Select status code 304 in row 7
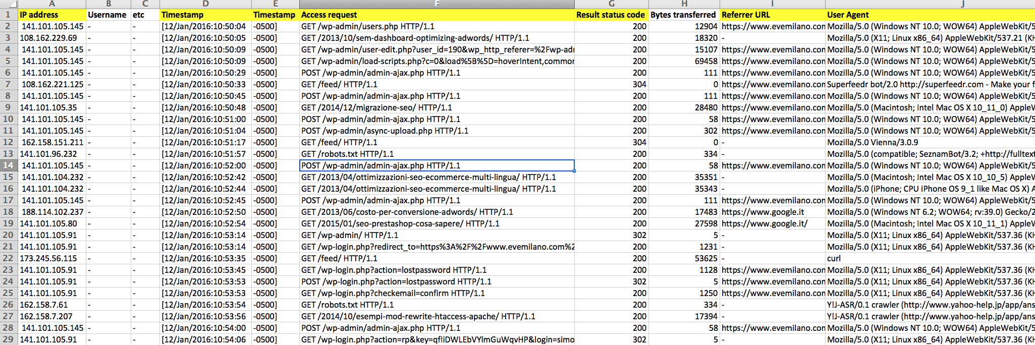The width and height of the screenshot is (1035, 345). (x=611, y=84)
